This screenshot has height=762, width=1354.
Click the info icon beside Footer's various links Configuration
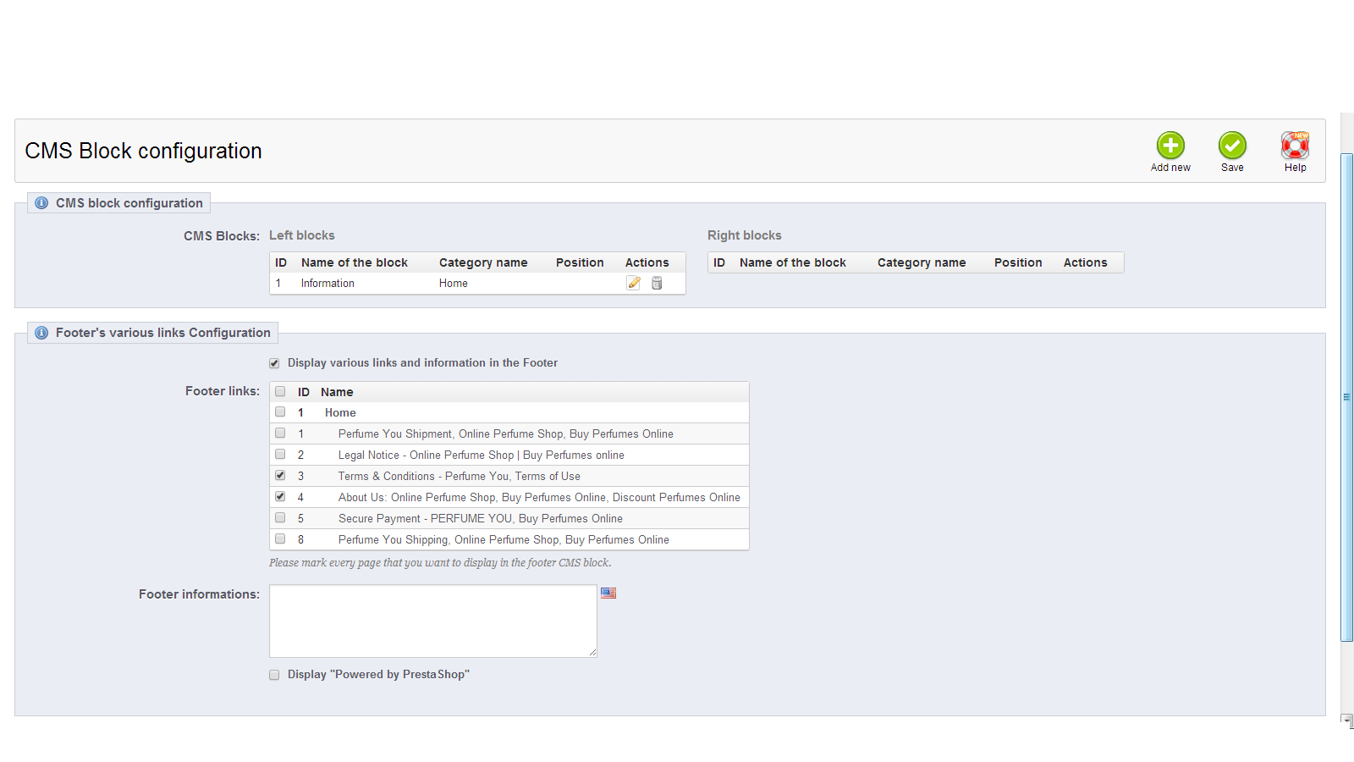41,333
